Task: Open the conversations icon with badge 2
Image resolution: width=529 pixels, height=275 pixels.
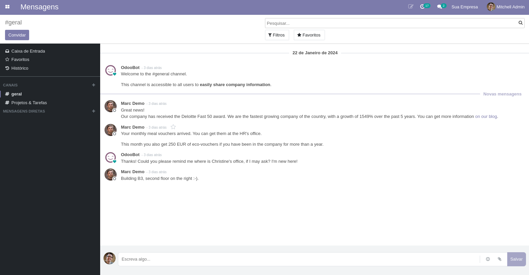Action: (x=441, y=6)
